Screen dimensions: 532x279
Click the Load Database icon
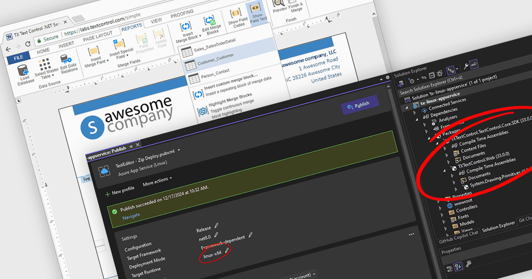23,70
